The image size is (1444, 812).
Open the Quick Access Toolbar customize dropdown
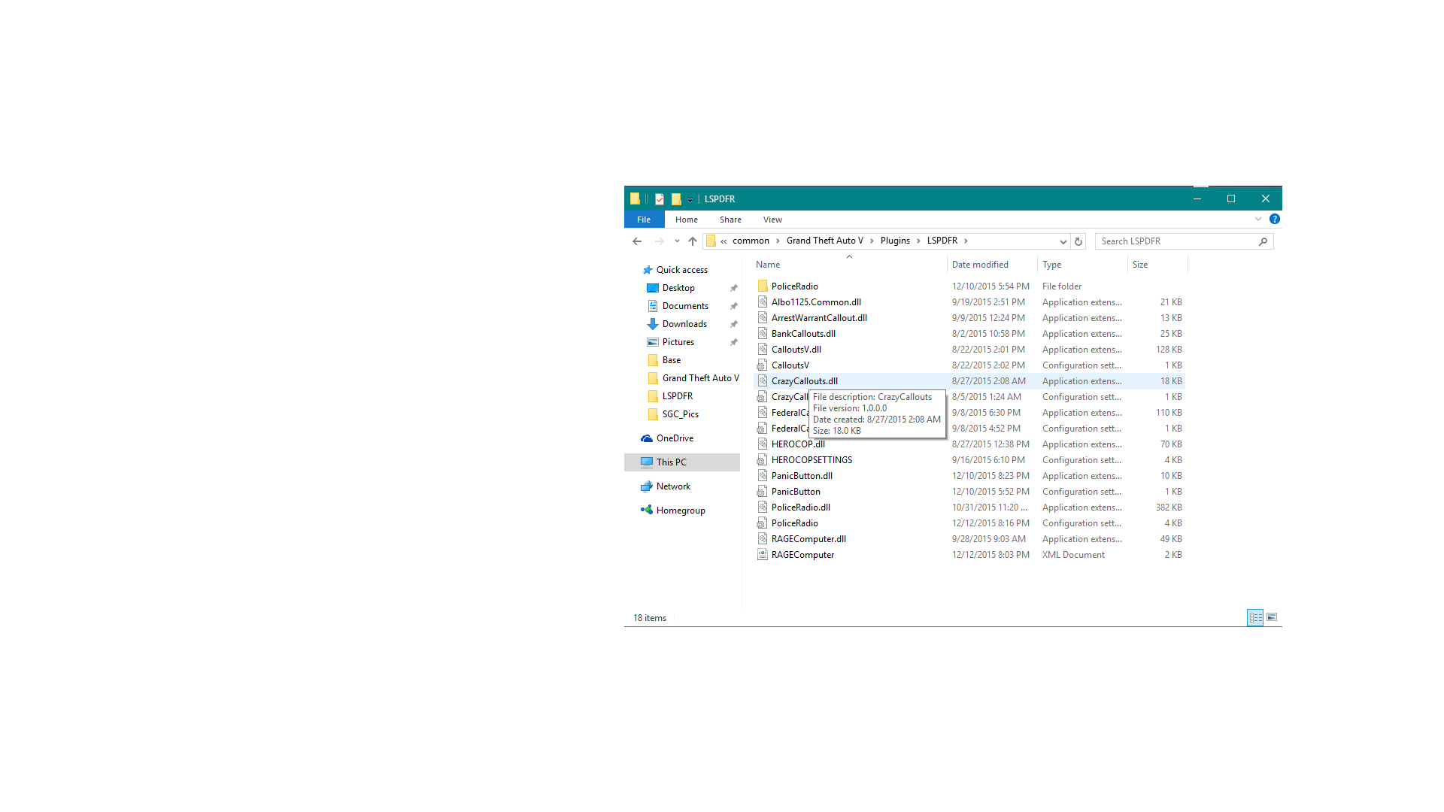[690, 199]
